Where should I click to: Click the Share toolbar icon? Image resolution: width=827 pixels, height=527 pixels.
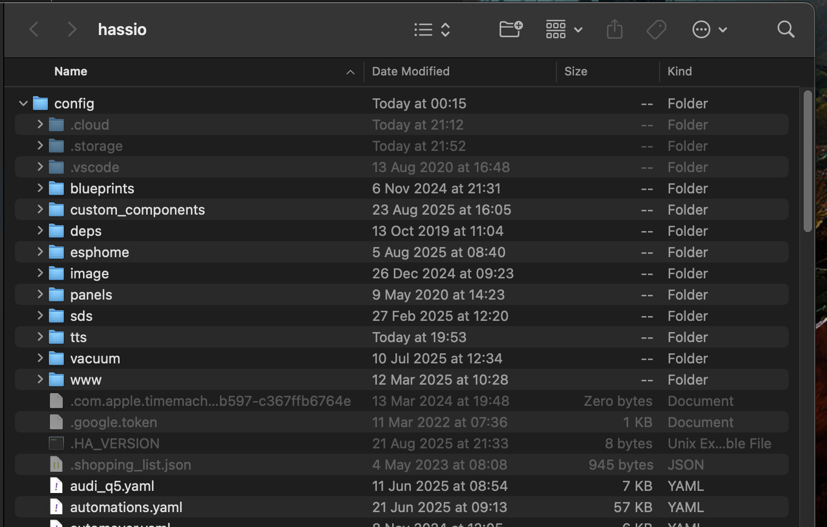tap(614, 29)
